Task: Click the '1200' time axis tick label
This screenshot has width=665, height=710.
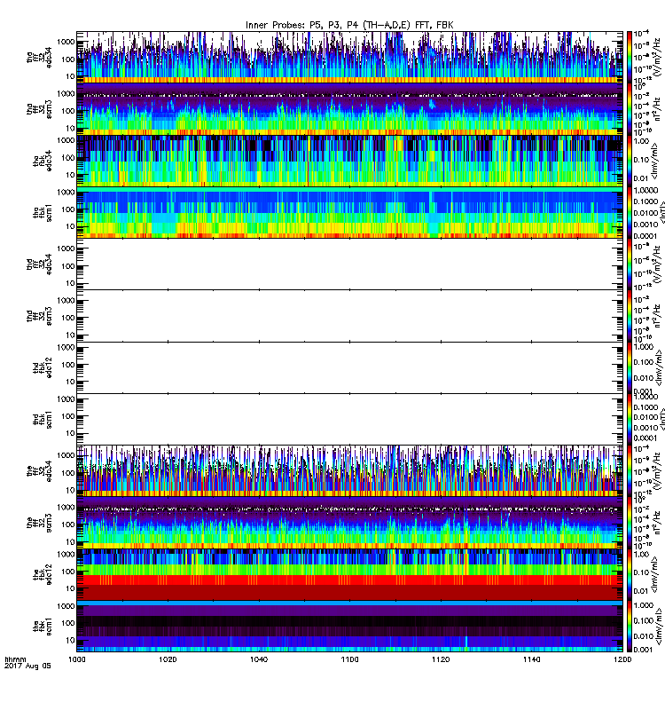Action: pos(622,659)
